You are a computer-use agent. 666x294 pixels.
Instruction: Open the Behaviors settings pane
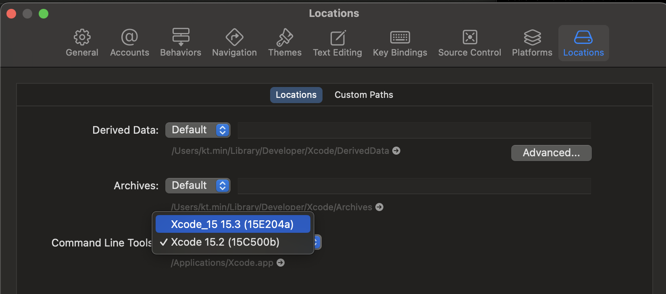pos(181,43)
